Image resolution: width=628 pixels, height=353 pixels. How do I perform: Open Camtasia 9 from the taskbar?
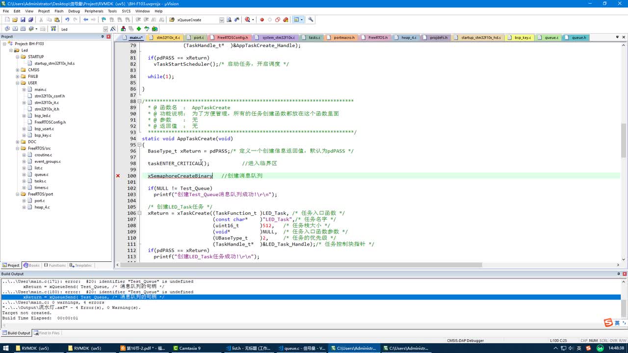point(189,348)
